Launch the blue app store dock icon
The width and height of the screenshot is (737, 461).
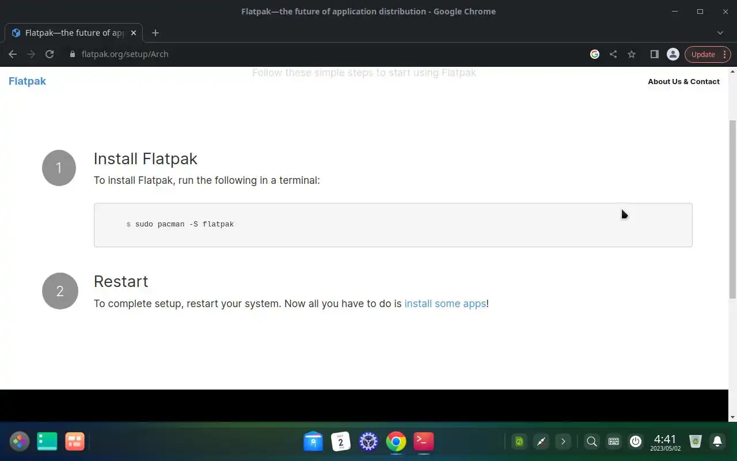(x=313, y=441)
